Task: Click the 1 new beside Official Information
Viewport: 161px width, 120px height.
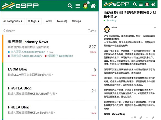Action: (x=50, y=52)
